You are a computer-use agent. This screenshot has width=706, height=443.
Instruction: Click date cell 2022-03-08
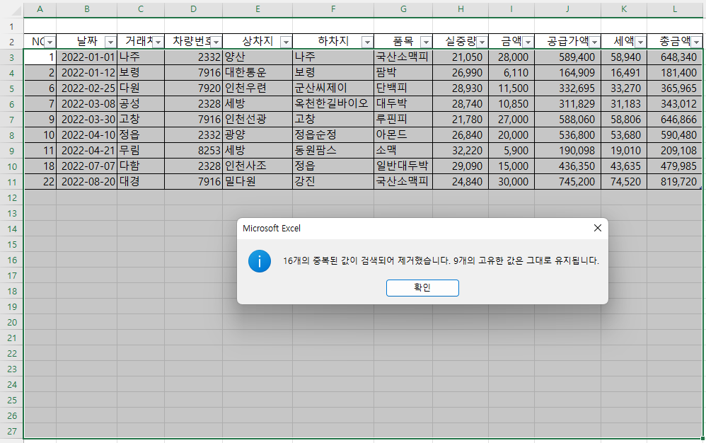coord(87,104)
